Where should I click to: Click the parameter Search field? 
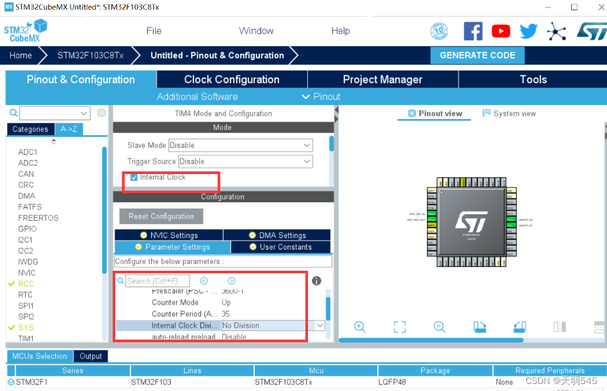coord(158,281)
